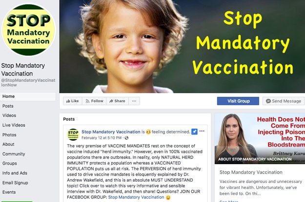Open the Photos page section
Screen dimensions: 305x202
pos(9,135)
